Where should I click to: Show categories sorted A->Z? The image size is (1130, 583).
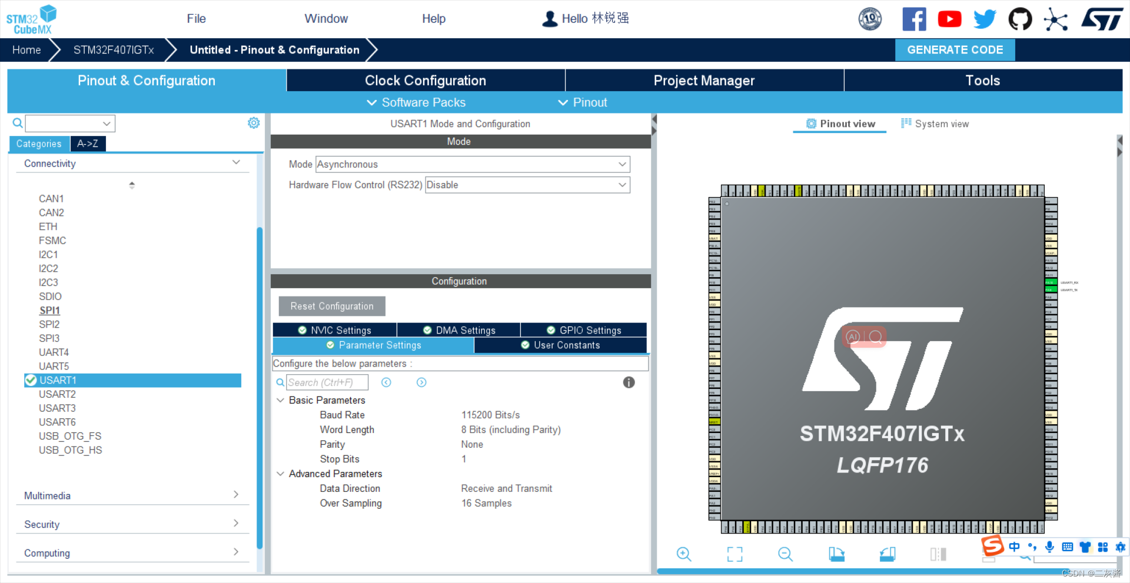88,144
